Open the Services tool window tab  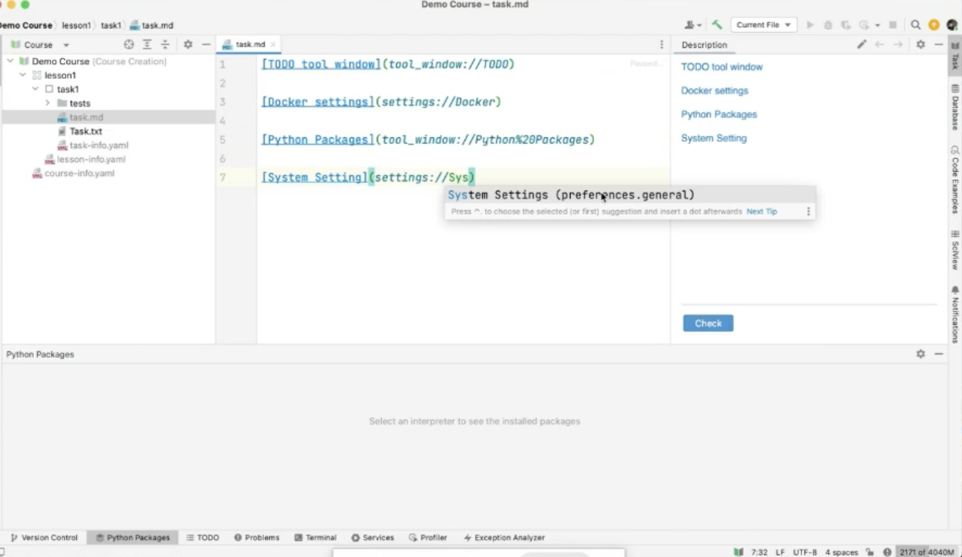pyautogui.click(x=373, y=537)
